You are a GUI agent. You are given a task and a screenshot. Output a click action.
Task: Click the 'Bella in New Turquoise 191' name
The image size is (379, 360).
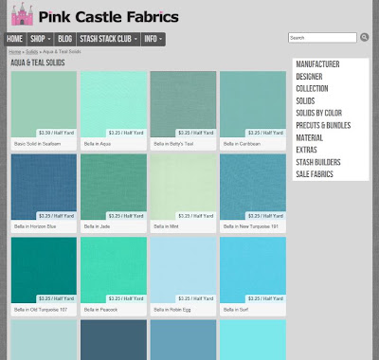(x=251, y=226)
